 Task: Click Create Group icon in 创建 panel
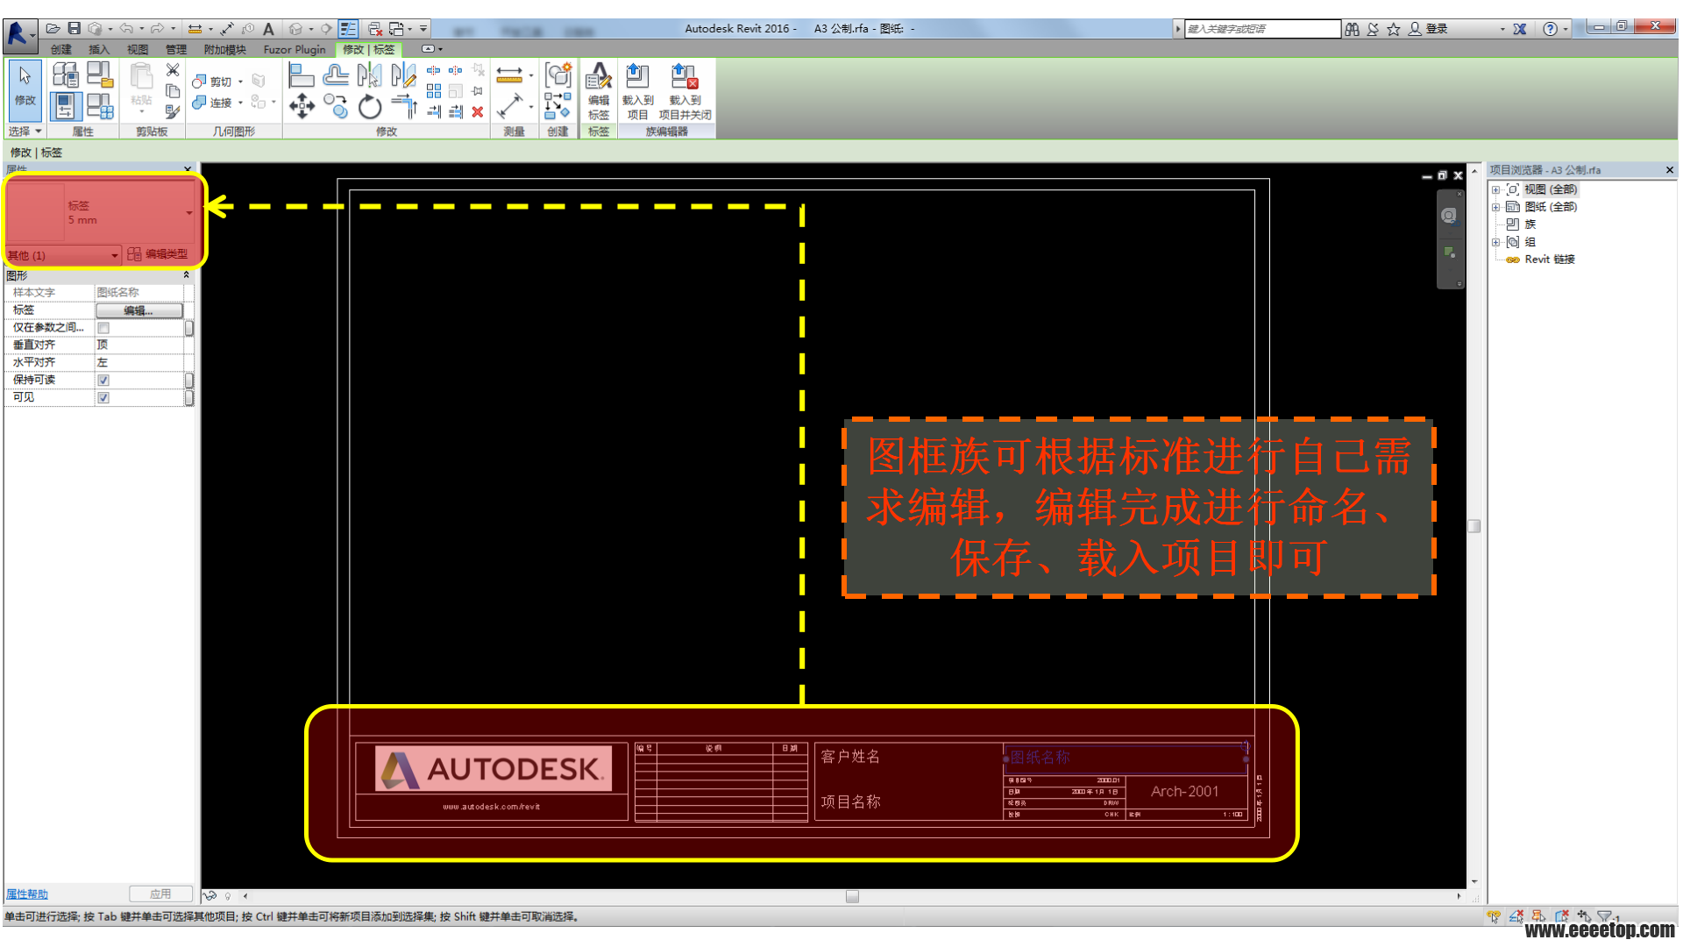558,75
